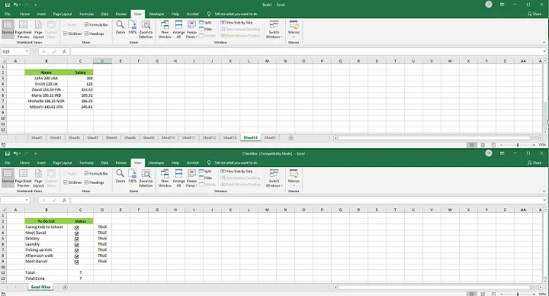Open the Data tab in CheckBox window

point(104,163)
